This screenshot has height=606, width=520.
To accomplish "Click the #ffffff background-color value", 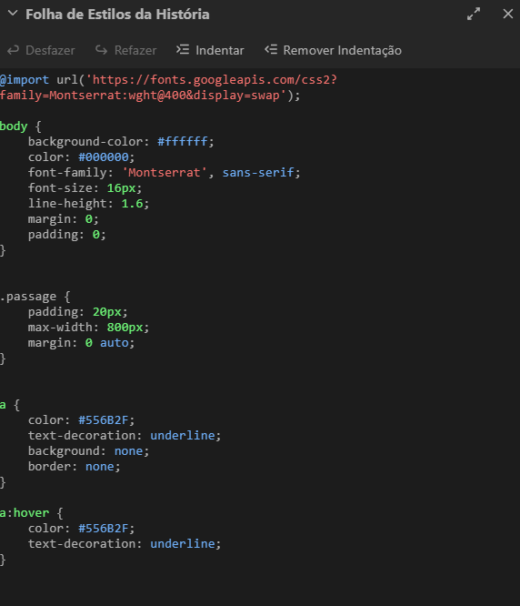I will [182, 141].
